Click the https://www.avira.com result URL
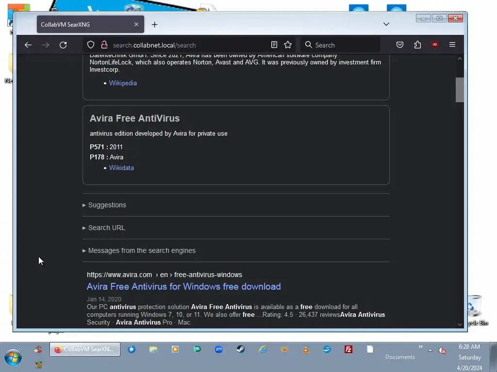 [x=165, y=275]
